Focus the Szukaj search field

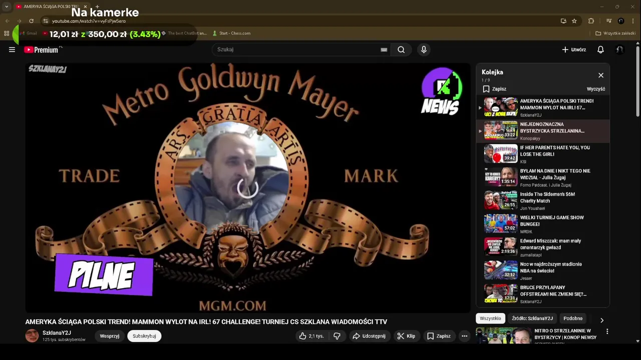298,49
